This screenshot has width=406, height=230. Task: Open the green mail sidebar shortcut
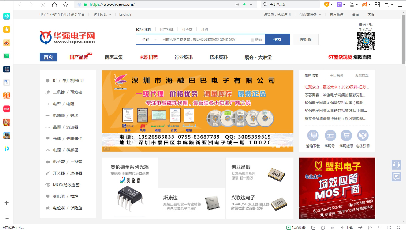click(7, 56)
